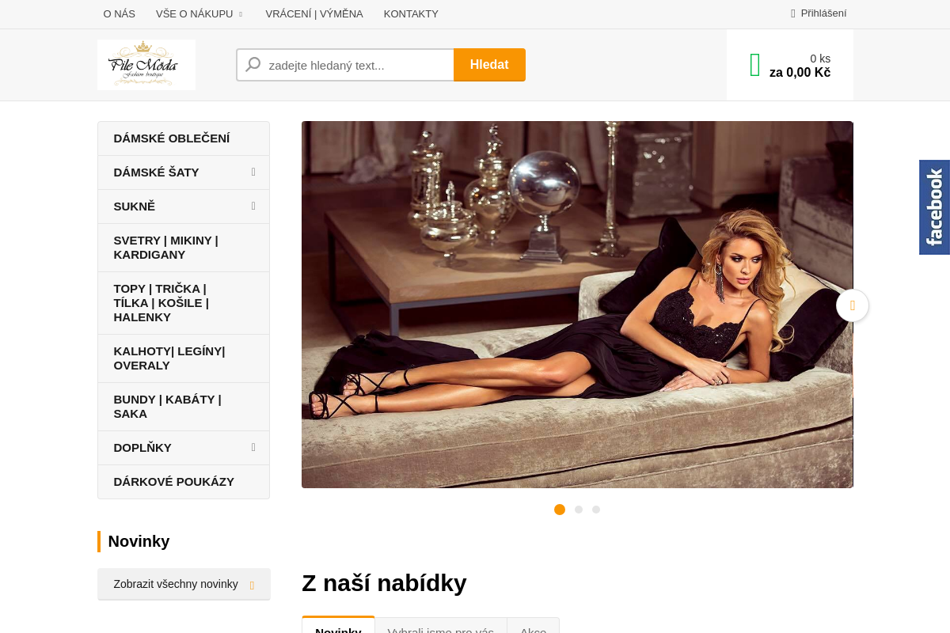Image resolution: width=950 pixels, height=633 pixels.
Task: Click the Hledat search button
Action: 489,65
